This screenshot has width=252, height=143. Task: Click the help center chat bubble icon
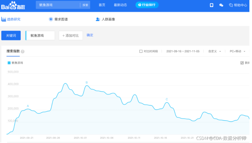click(x=231, y=5)
